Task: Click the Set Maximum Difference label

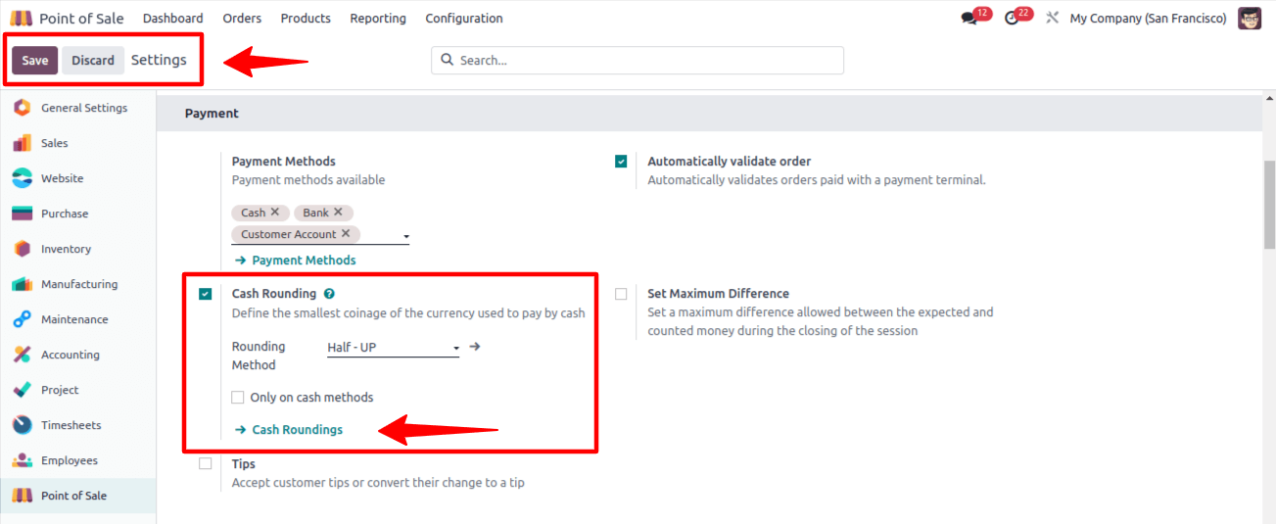Action: coord(718,294)
